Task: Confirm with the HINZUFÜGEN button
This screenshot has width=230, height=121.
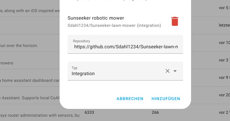Action: [166, 99]
